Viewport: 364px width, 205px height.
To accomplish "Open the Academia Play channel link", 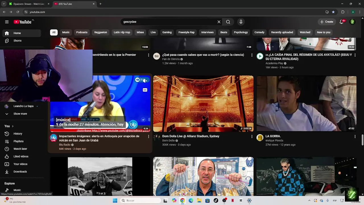I will tap(274, 63).
